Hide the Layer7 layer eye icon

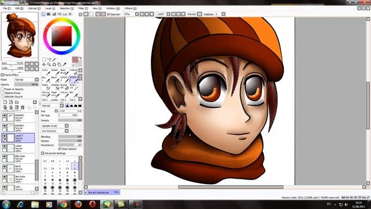[4, 136]
